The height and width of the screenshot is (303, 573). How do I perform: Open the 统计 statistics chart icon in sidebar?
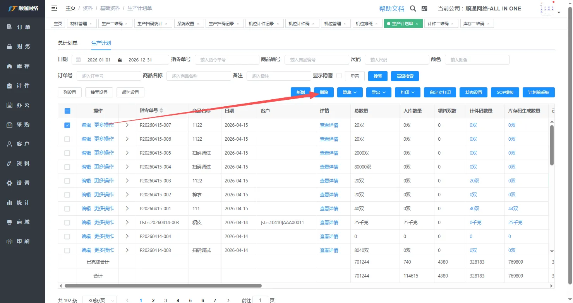[10, 203]
